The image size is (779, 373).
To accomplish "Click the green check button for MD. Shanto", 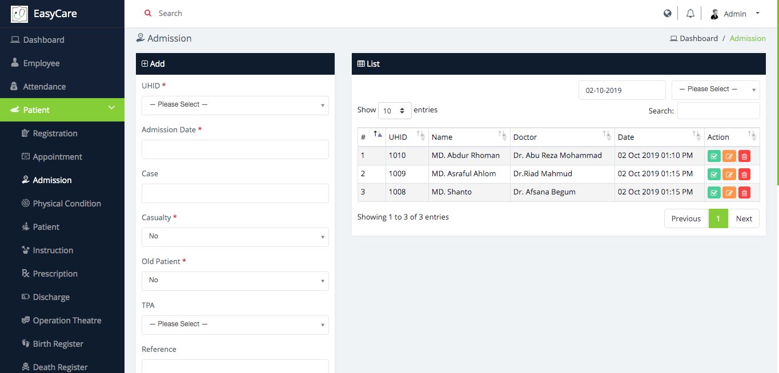I will pos(714,192).
